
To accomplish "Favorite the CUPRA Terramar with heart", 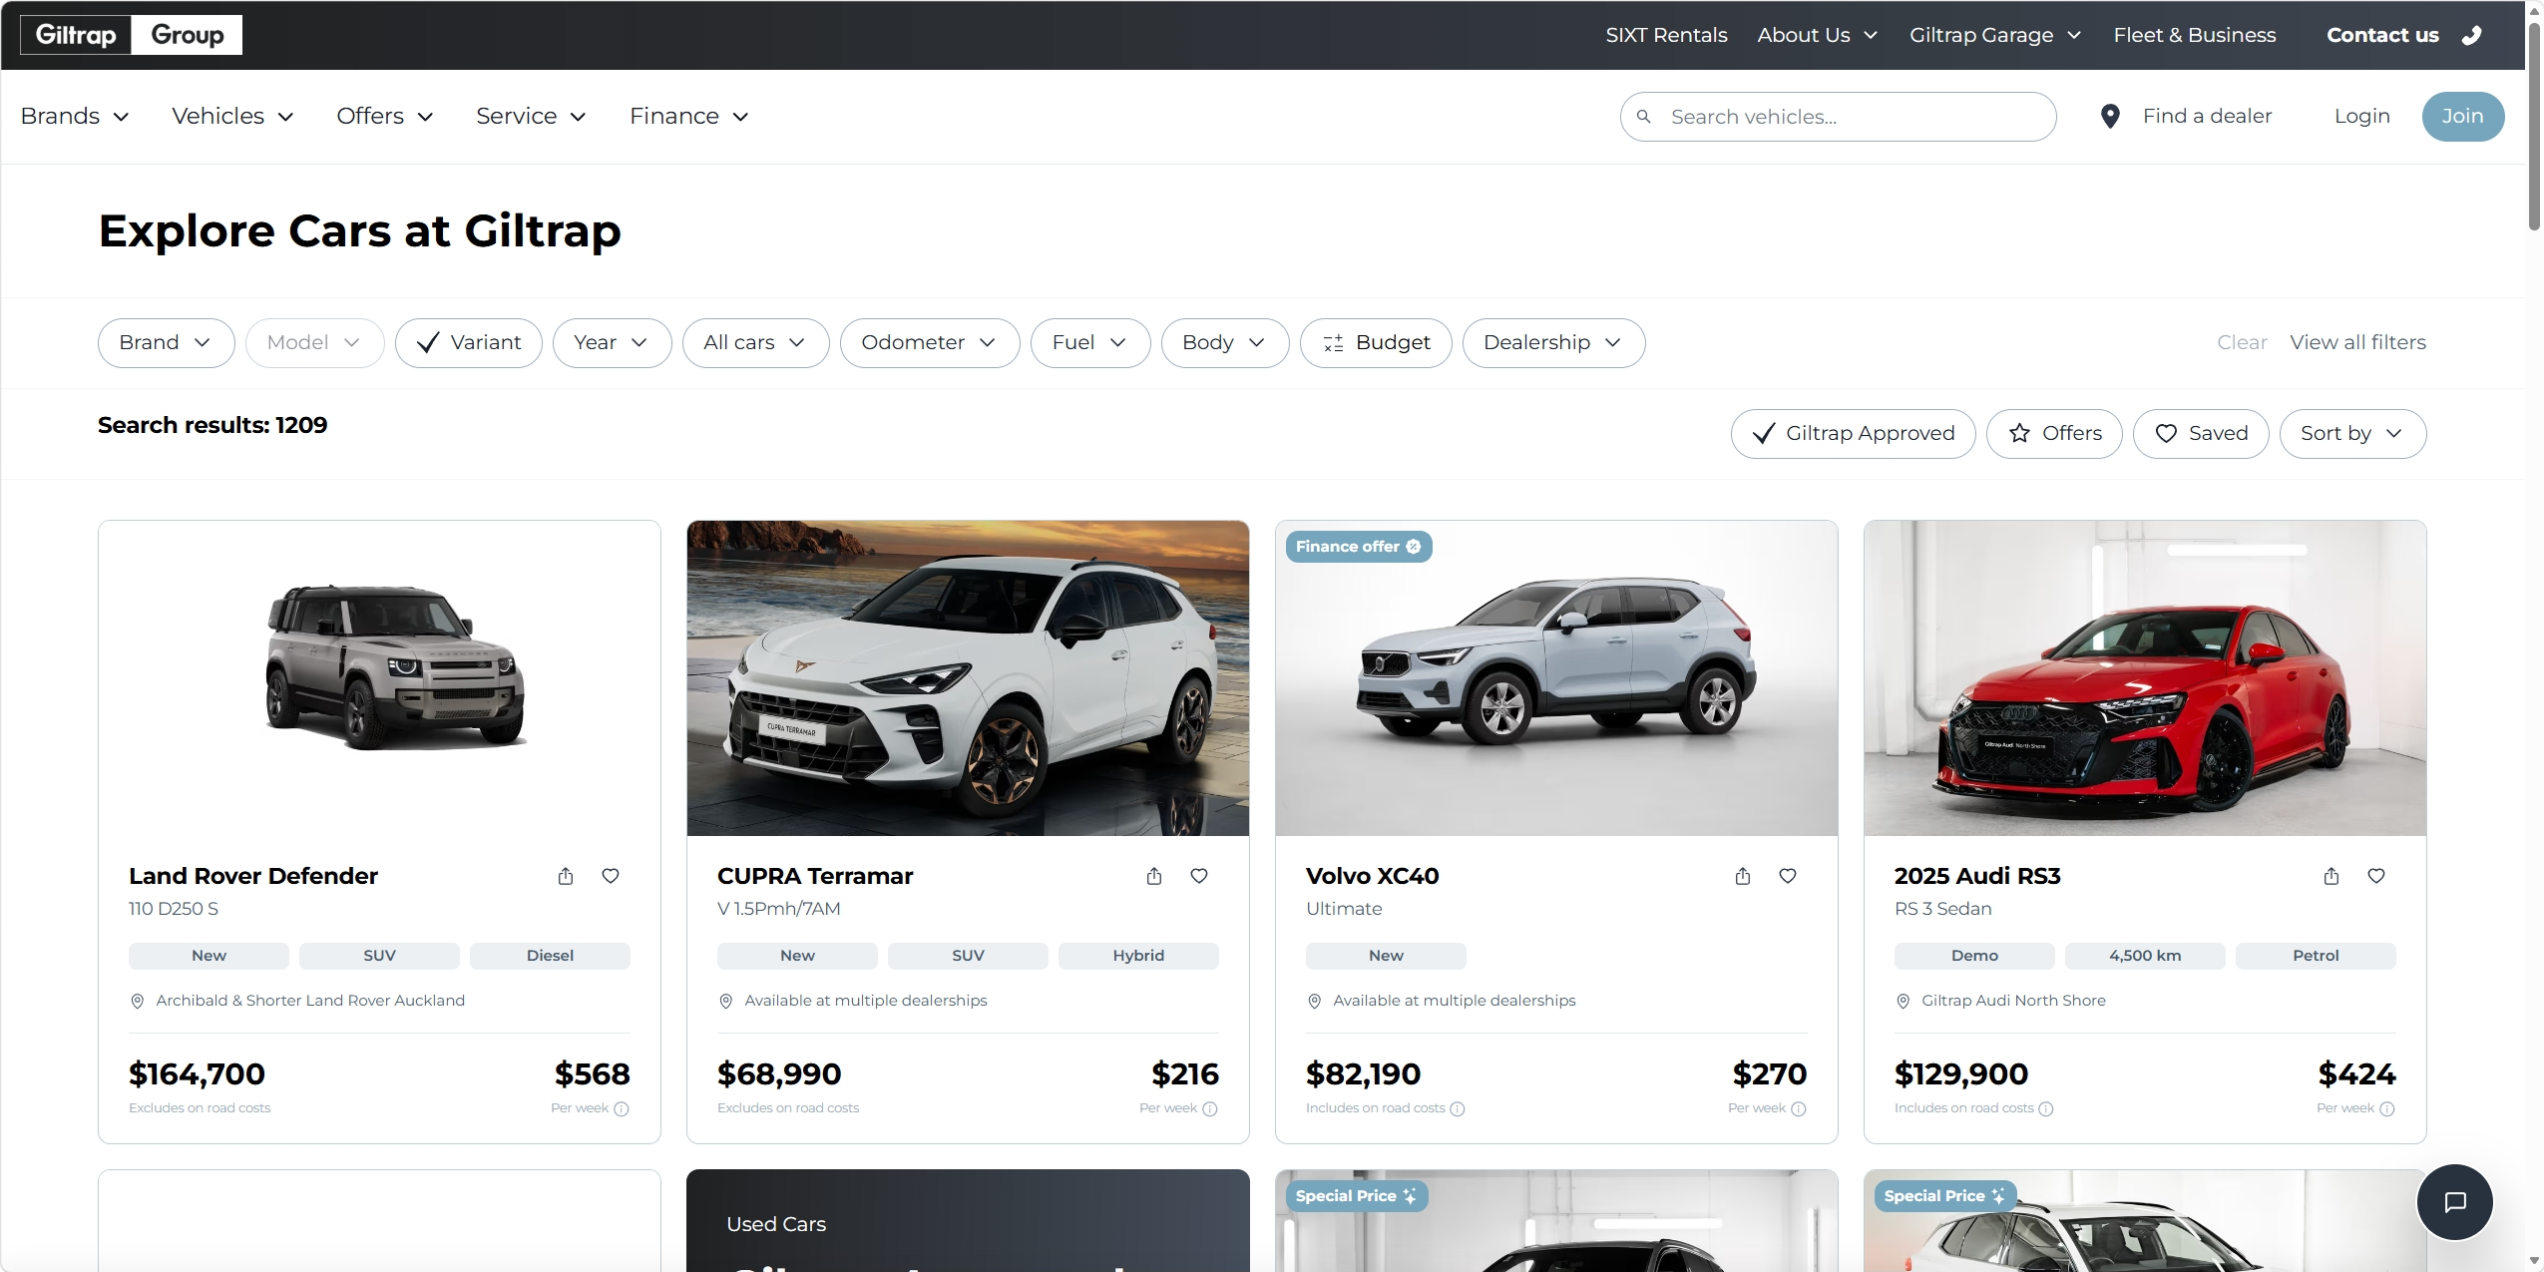I will click(x=1199, y=876).
